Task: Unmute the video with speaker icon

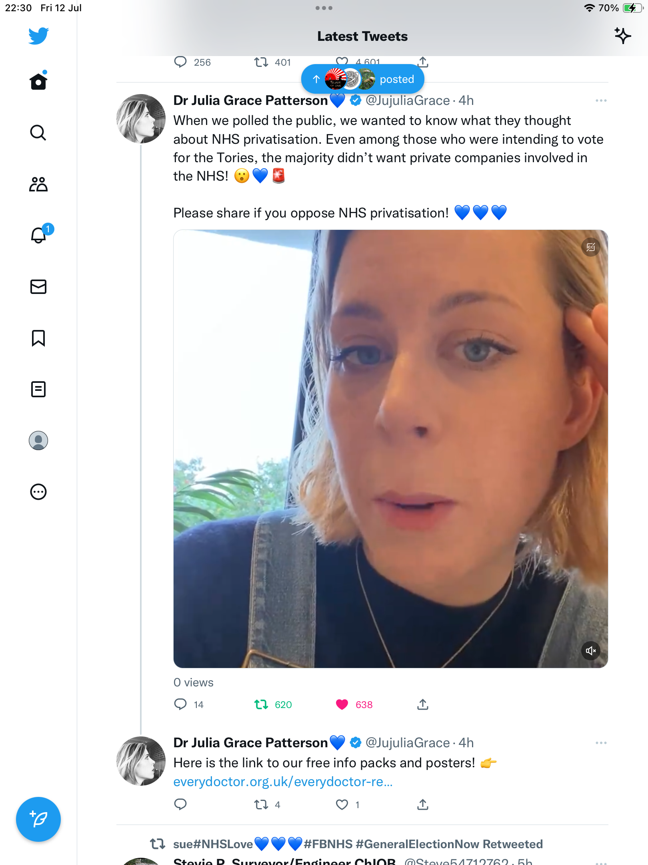Action: click(x=591, y=651)
